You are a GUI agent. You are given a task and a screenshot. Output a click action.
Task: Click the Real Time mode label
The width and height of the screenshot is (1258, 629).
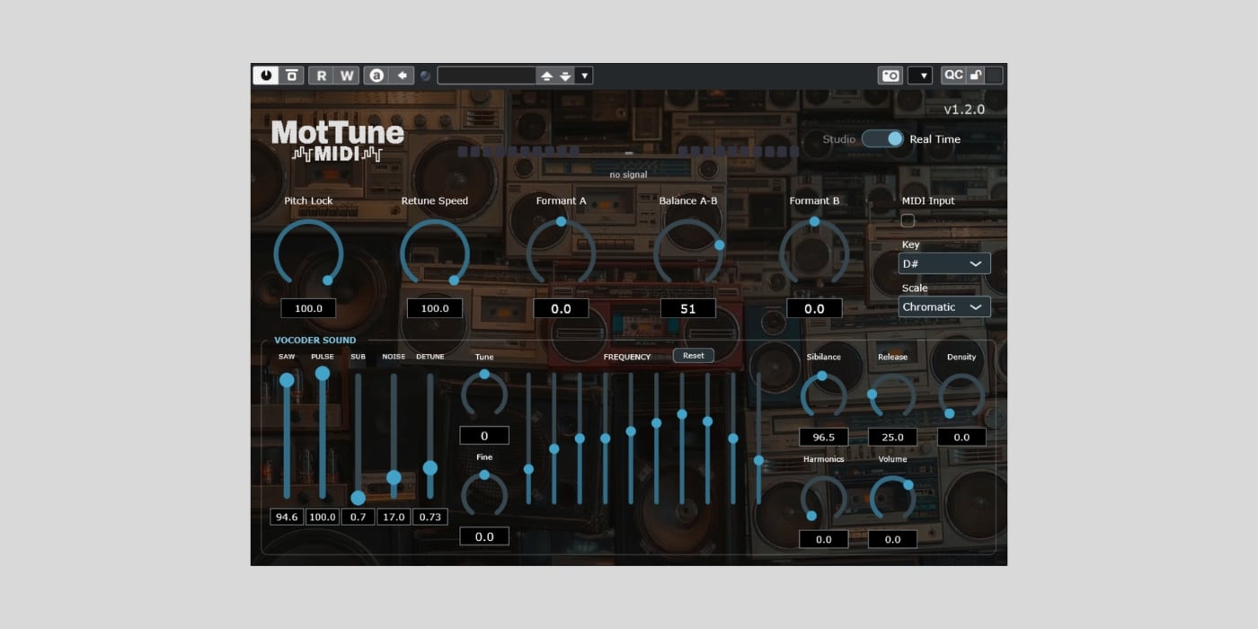click(x=935, y=139)
